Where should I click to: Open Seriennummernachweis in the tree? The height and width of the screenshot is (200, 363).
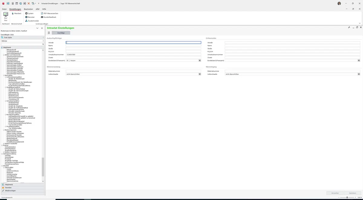[x=15, y=57]
